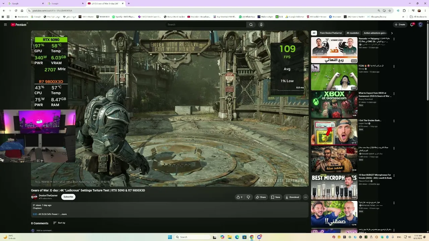
Task: Click the ENG language indicator in the tray
Action: [399, 237]
